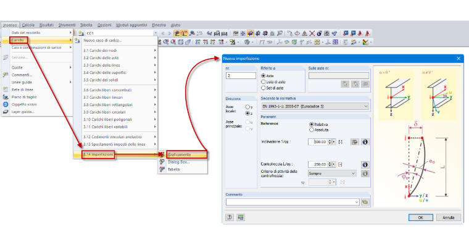Click the Controfreccia value stepper arrows
469x250 pixels.
(x=330, y=164)
